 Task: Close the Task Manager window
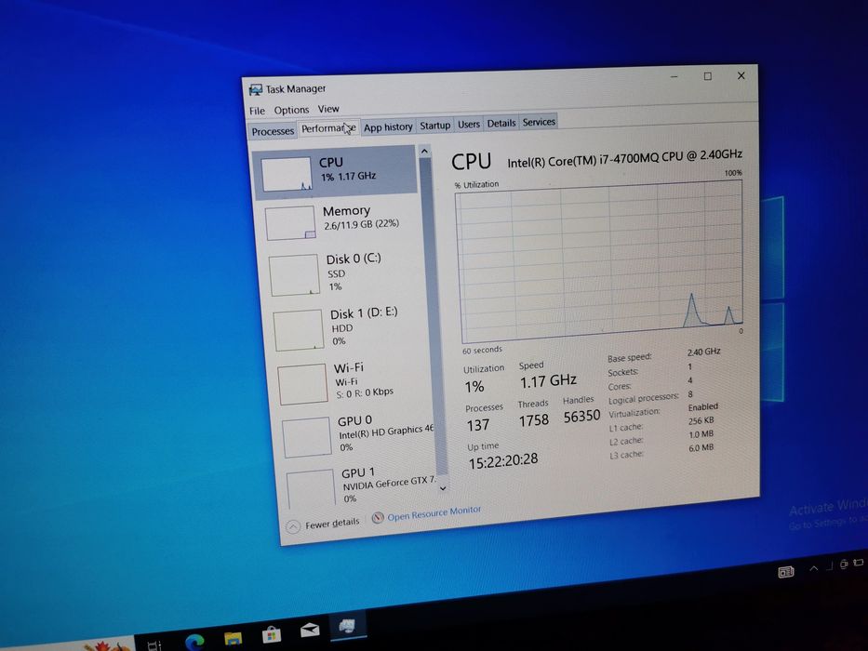coord(741,75)
